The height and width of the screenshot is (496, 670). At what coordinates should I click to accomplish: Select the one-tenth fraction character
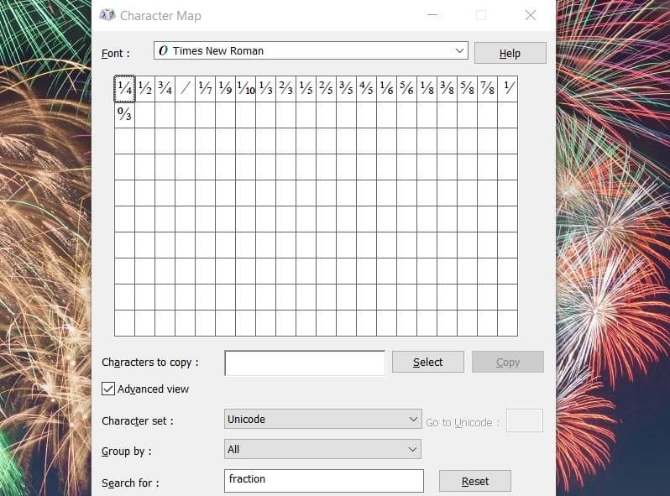click(x=245, y=89)
